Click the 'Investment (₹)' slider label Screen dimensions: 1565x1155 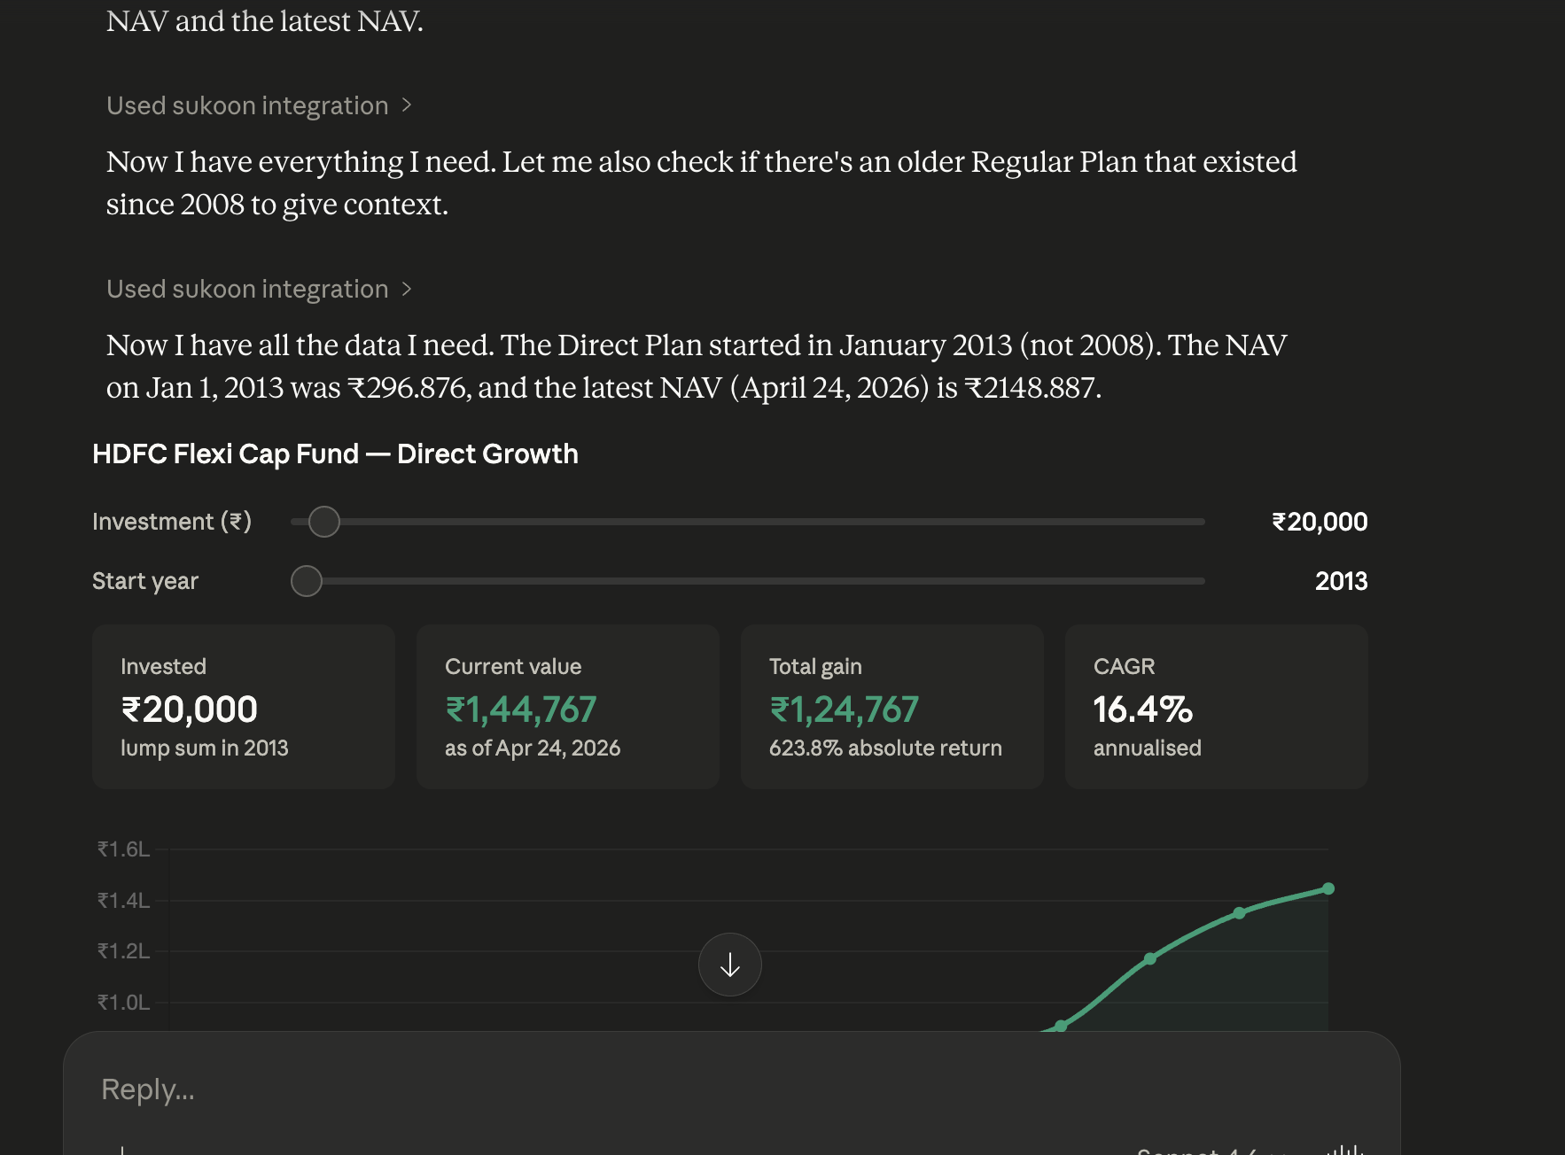tap(172, 522)
